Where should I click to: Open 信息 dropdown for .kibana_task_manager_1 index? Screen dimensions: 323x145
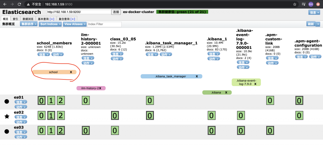coord(152,54)
